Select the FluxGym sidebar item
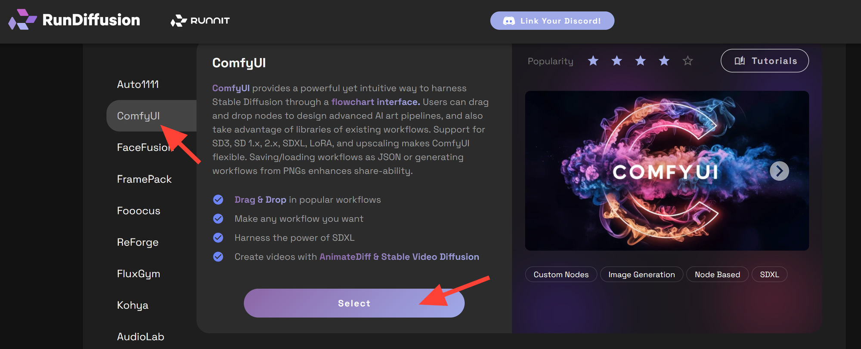 point(139,274)
